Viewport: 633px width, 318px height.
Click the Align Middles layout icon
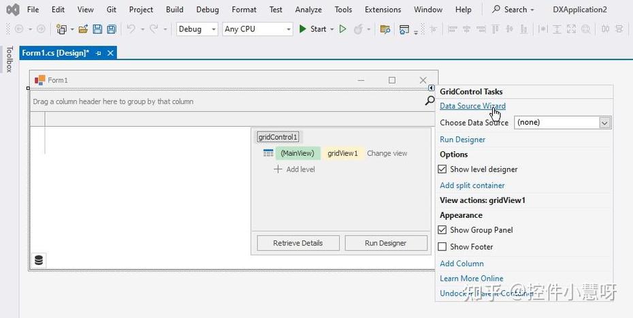coord(510,29)
